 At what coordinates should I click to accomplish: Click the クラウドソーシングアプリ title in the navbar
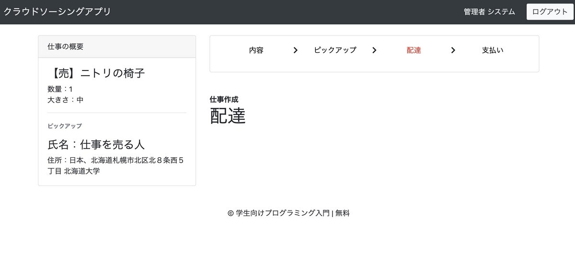(x=57, y=11)
